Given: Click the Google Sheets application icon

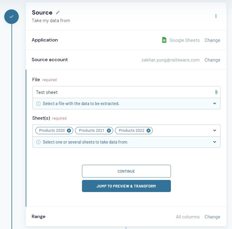Looking at the screenshot, I should [x=164, y=40].
